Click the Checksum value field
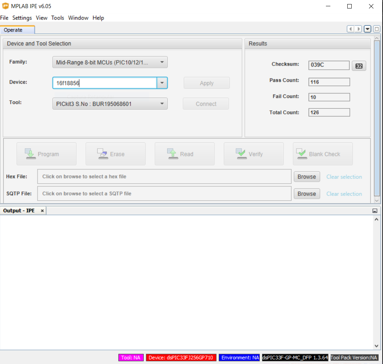 (x=329, y=65)
